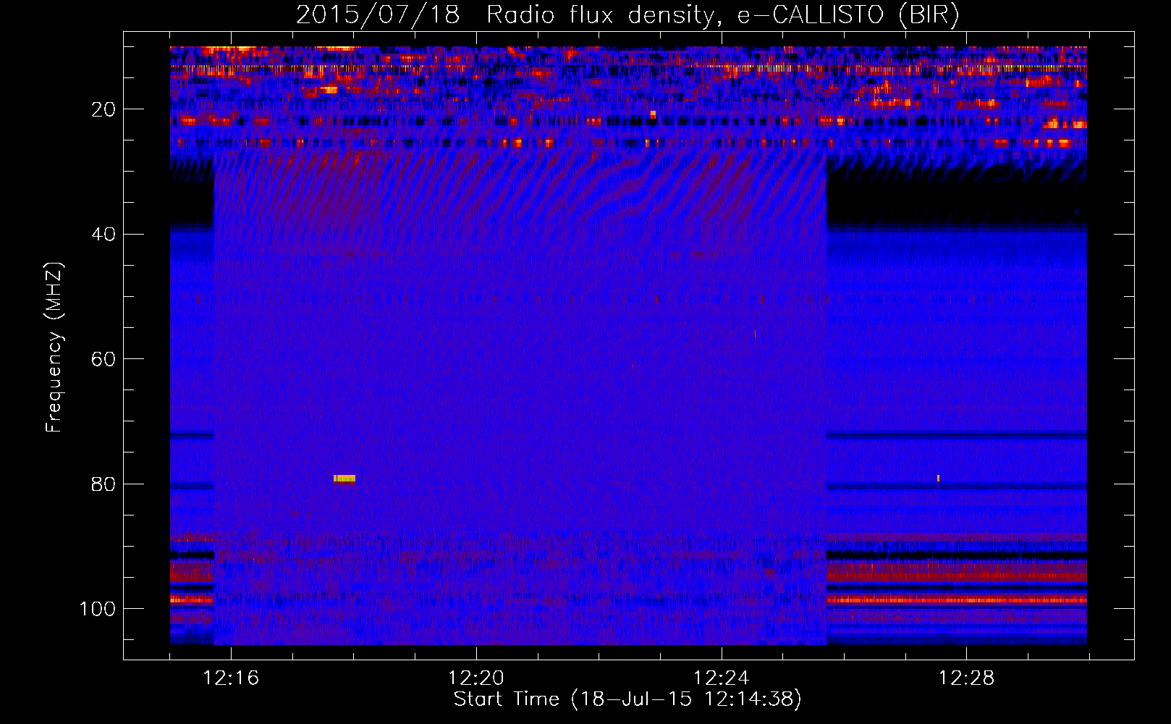Click the 20 MHz frequency tick label
Screen dimensions: 1171x724
pyautogui.click(x=104, y=109)
